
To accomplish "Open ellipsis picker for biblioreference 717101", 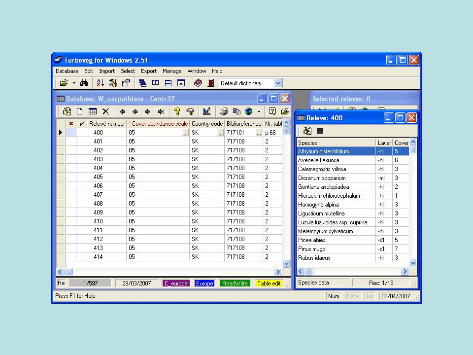I will (259, 133).
